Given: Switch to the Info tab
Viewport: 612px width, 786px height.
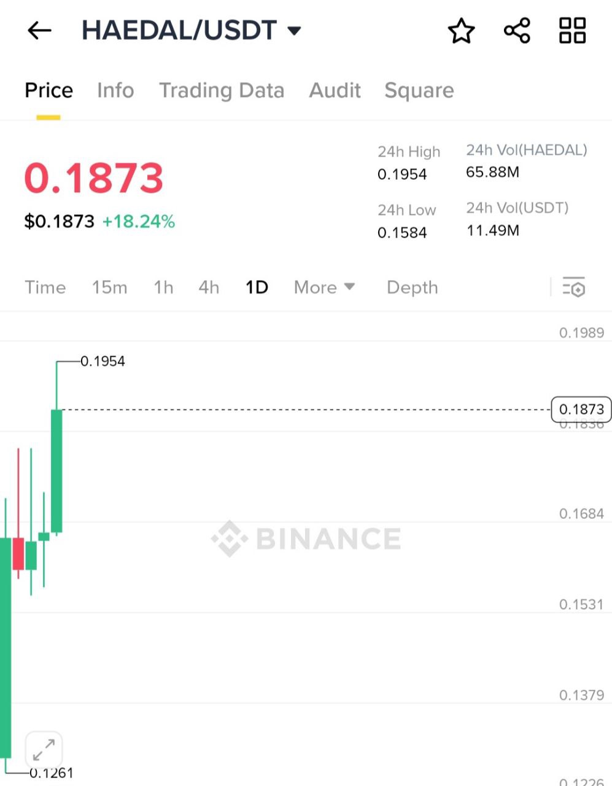Looking at the screenshot, I should click(115, 90).
